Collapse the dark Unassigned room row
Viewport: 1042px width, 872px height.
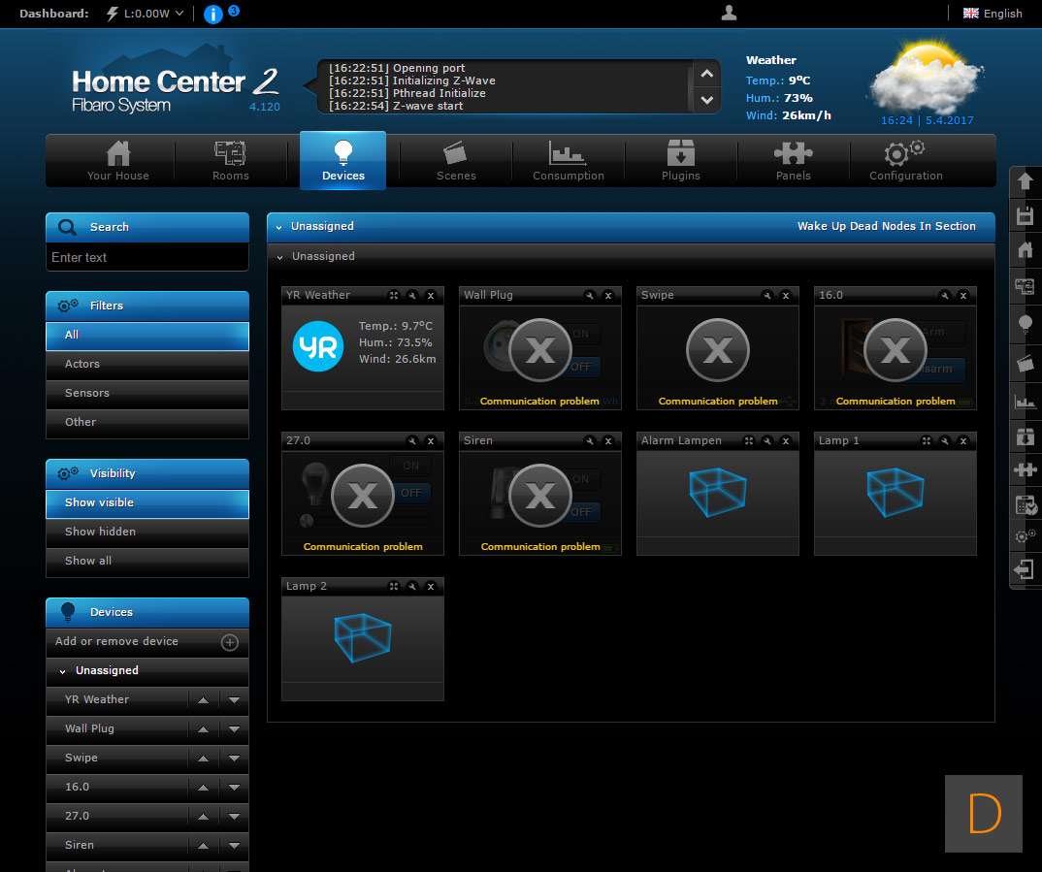pyautogui.click(x=279, y=257)
